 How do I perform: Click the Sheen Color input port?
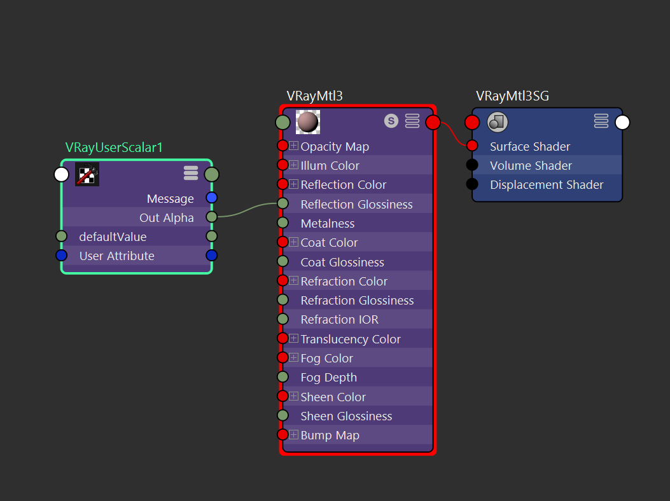[x=283, y=396]
